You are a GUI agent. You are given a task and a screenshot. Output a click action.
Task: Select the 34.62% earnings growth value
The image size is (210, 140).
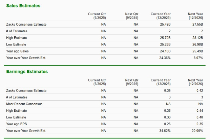pos(164,130)
